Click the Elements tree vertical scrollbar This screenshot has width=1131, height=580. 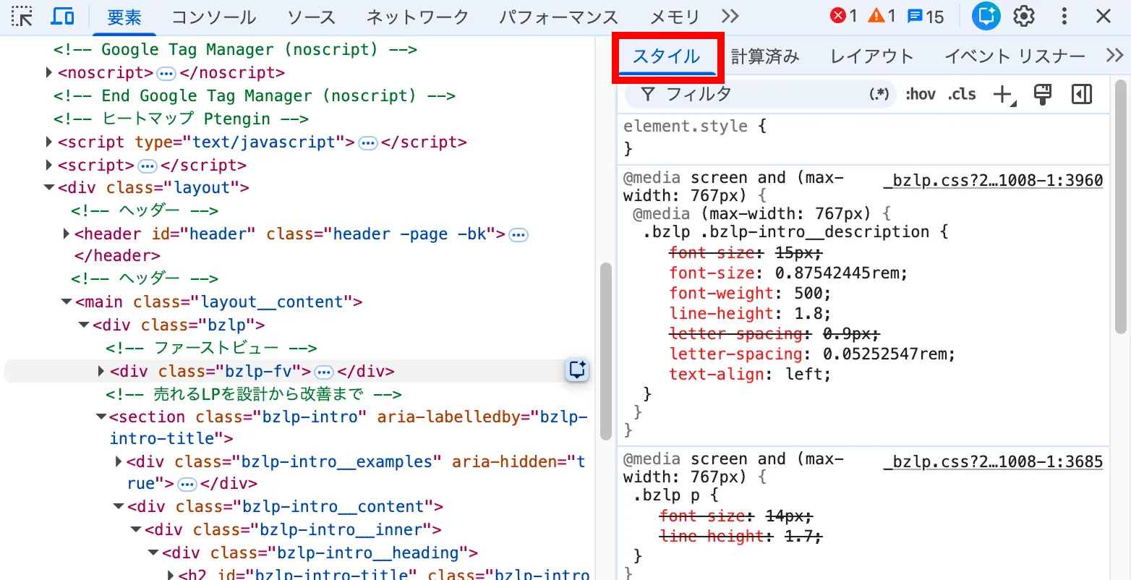click(x=606, y=351)
